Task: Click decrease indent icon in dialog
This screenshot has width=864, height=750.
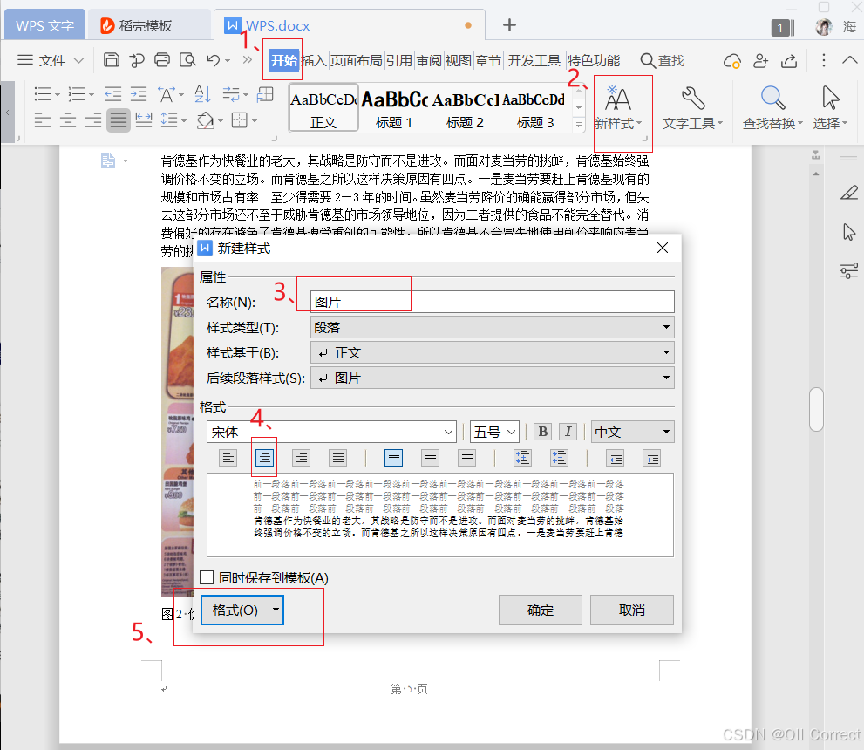Action: click(615, 457)
